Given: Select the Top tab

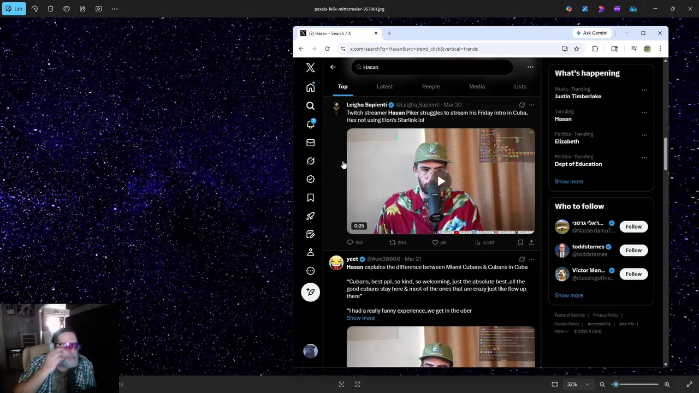Looking at the screenshot, I should (342, 86).
